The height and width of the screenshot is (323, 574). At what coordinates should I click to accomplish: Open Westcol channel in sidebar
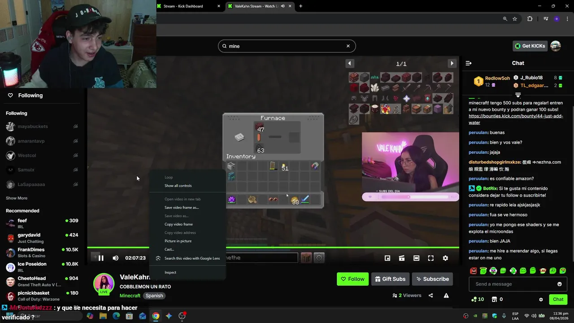click(43, 155)
